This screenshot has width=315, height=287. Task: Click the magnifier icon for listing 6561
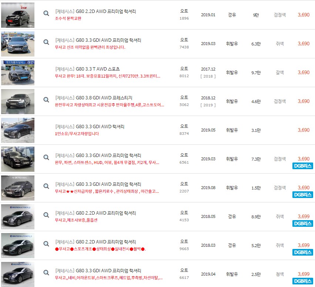coord(46,157)
